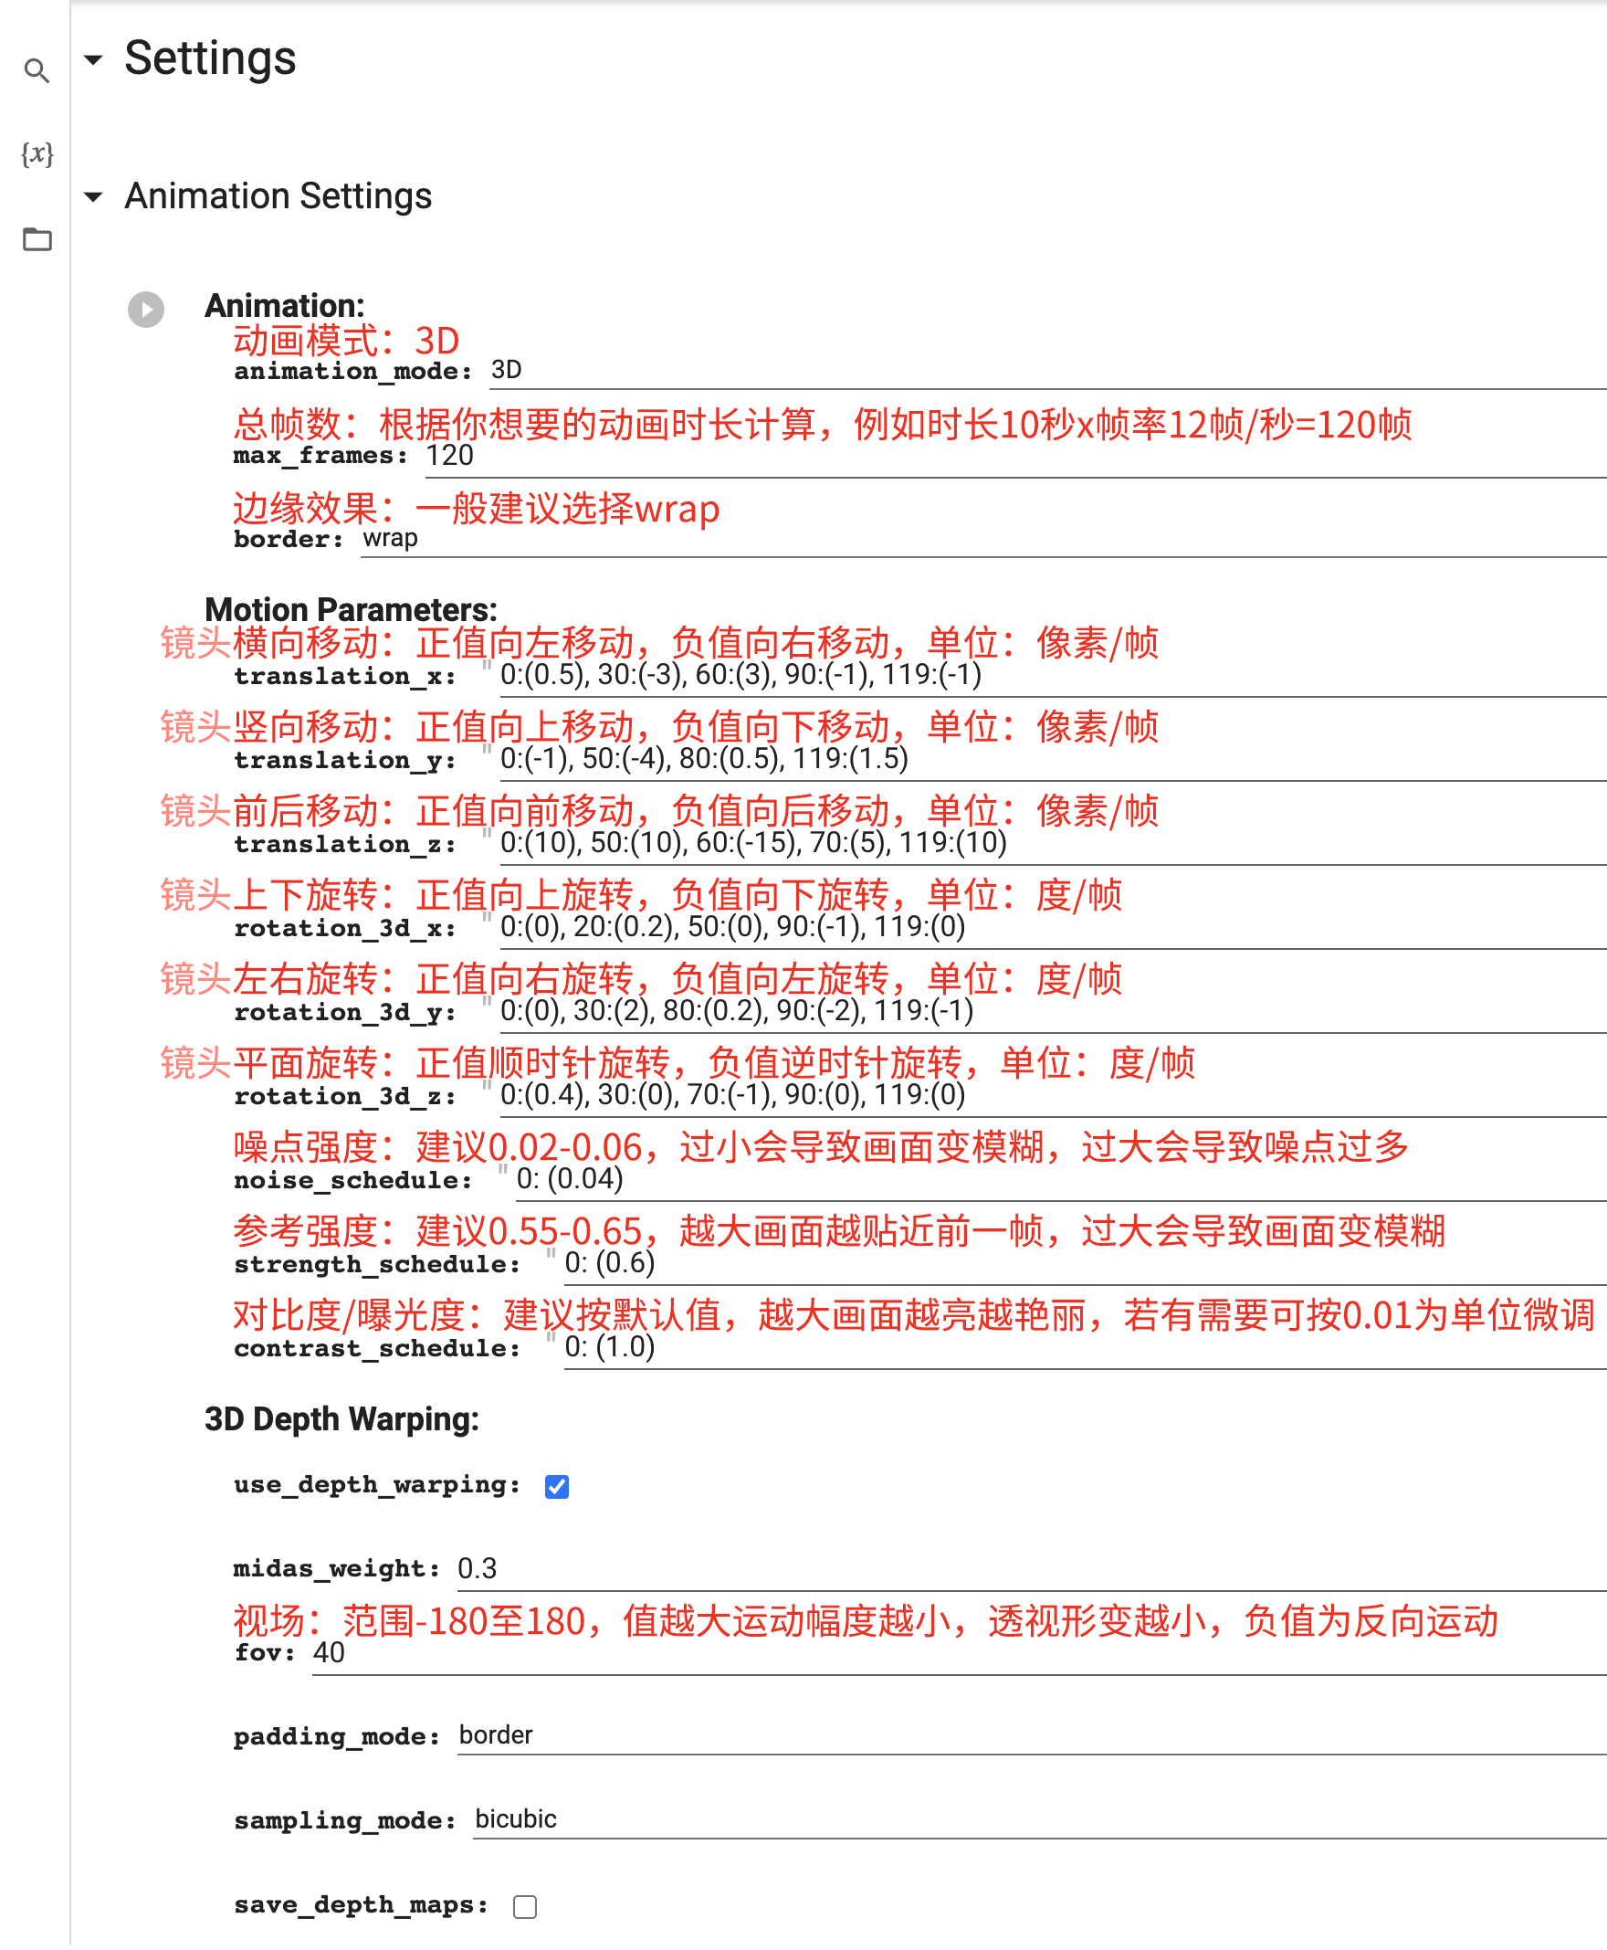
Task: Select the red '动画模式：3D' note
Action: pos(345,341)
